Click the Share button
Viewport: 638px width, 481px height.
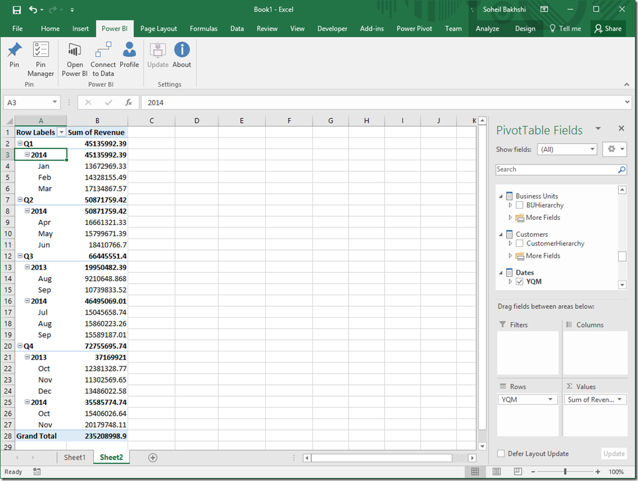pos(608,29)
